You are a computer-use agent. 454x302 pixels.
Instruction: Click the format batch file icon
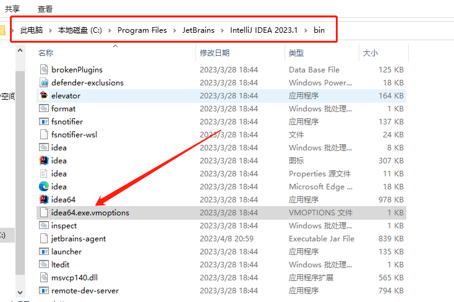tap(44, 109)
